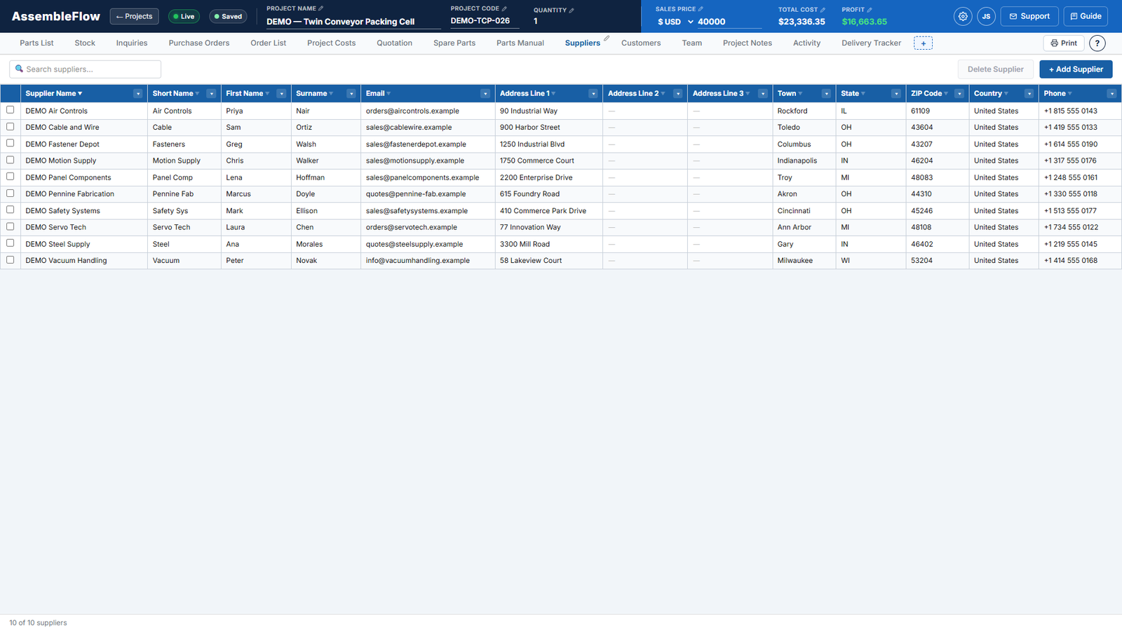Focus the Search suppliers field
This screenshot has width=1122, height=631.
[85, 69]
